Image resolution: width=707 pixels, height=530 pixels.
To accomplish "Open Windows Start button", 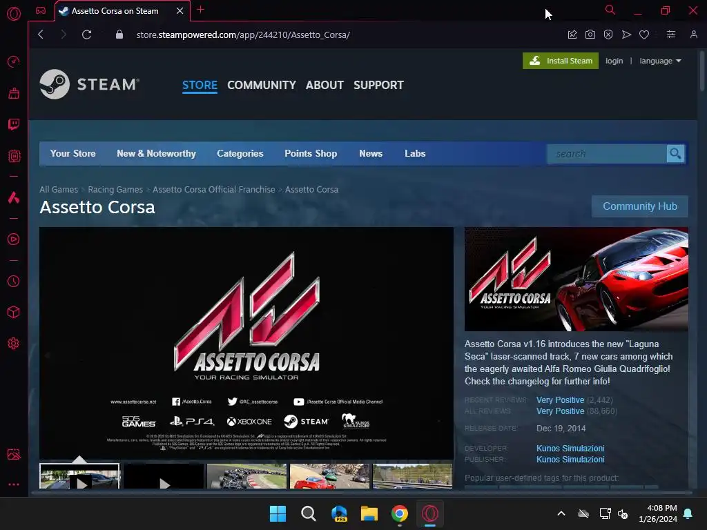I will tap(278, 513).
